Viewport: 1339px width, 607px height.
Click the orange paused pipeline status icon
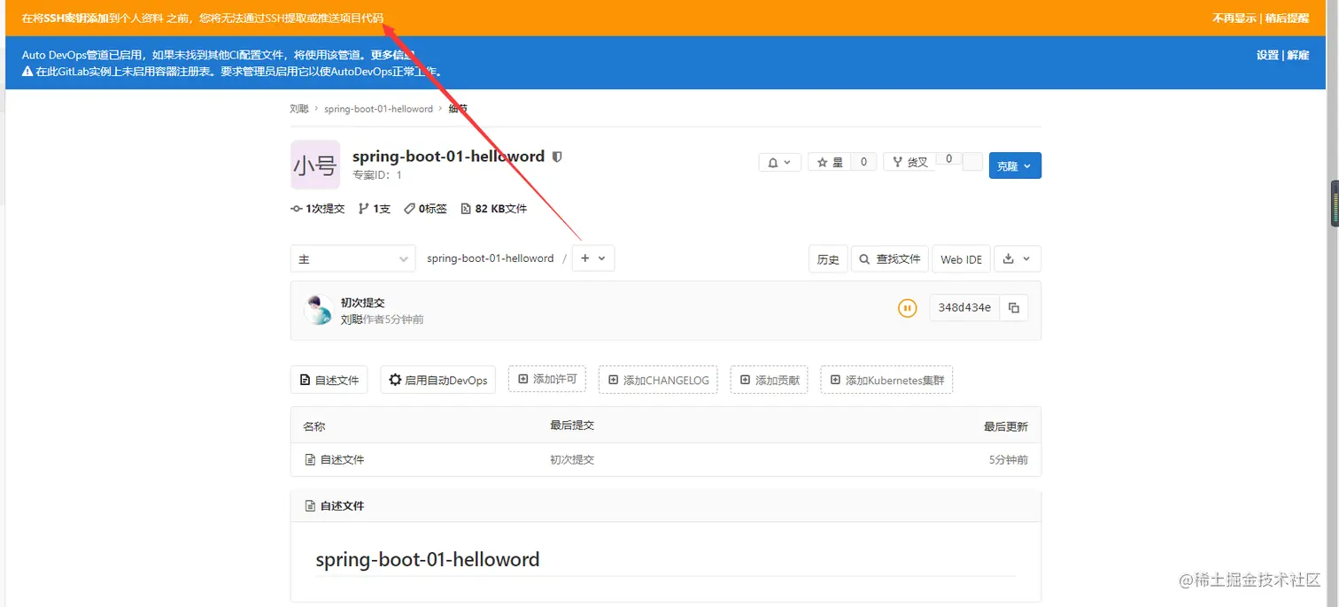point(907,308)
